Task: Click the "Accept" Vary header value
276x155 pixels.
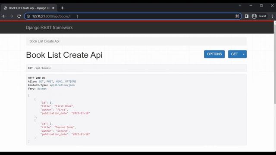Action: point(42,89)
